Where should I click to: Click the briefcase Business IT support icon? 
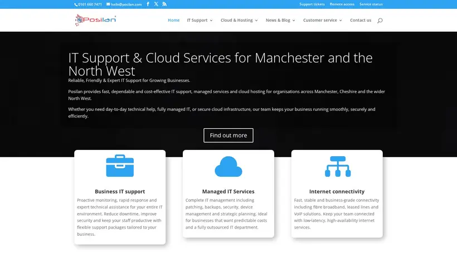click(120, 166)
